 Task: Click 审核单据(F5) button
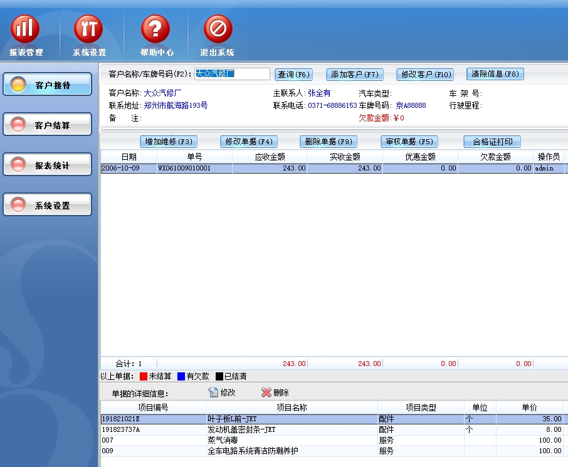click(409, 142)
